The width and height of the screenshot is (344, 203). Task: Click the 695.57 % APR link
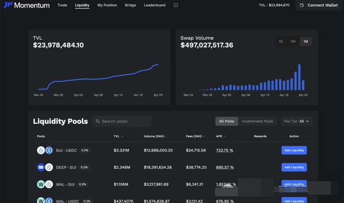click(224, 167)
